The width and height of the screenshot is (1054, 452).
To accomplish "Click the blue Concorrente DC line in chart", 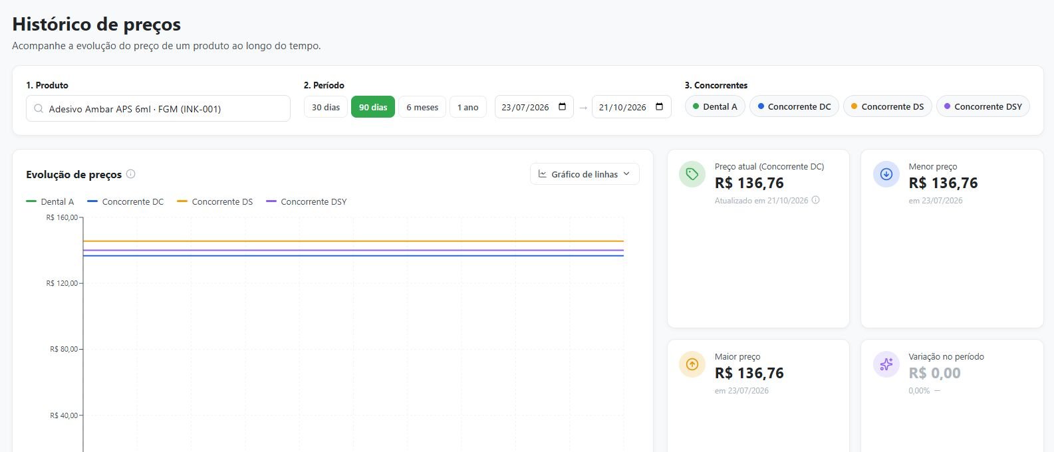I will pyautogui.click(x=353, y=256).
